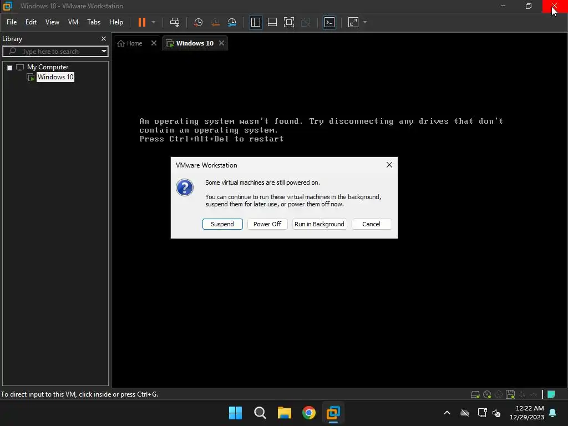The height and width of the screenshot is (426, 568).
Task: Click the network tray icon
Action: click(x=482, y=413)
